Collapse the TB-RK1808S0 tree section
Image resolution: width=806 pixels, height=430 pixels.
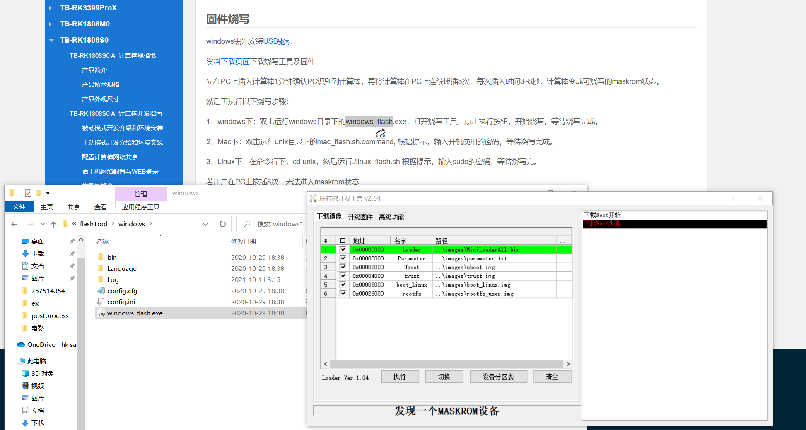pos(51,40)
